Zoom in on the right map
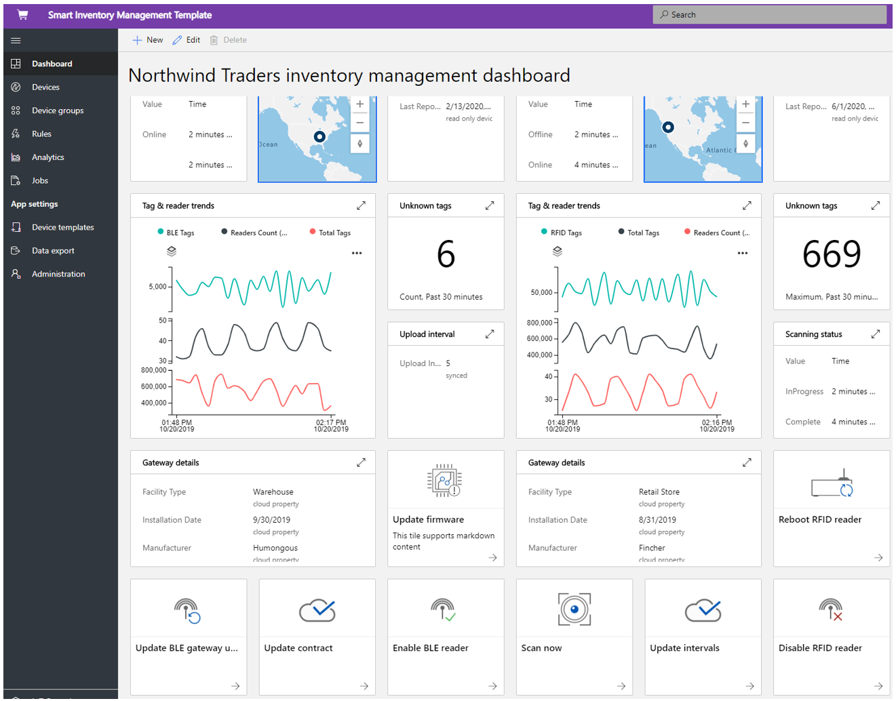The width and height of the screenshot is (896, 701). [745, 104]
